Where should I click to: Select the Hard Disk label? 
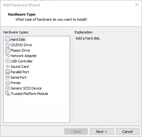pos(18,40)
